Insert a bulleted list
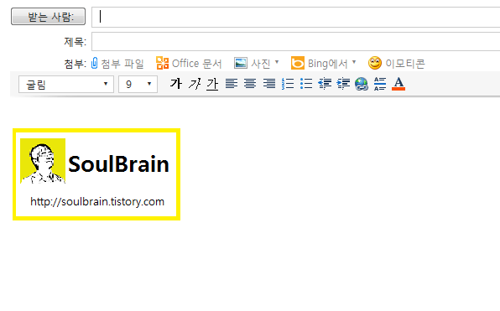The height and width of the screenshot is (311, 500). [306, 84]
